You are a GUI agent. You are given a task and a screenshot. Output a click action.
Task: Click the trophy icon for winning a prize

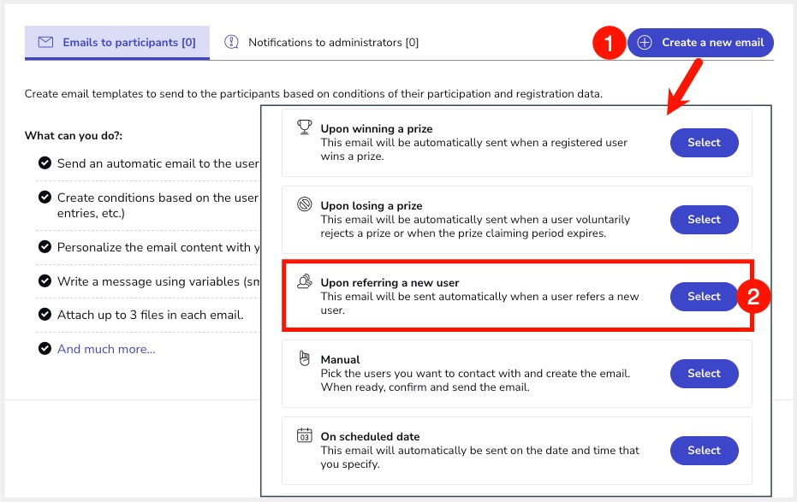pos(304,128)
